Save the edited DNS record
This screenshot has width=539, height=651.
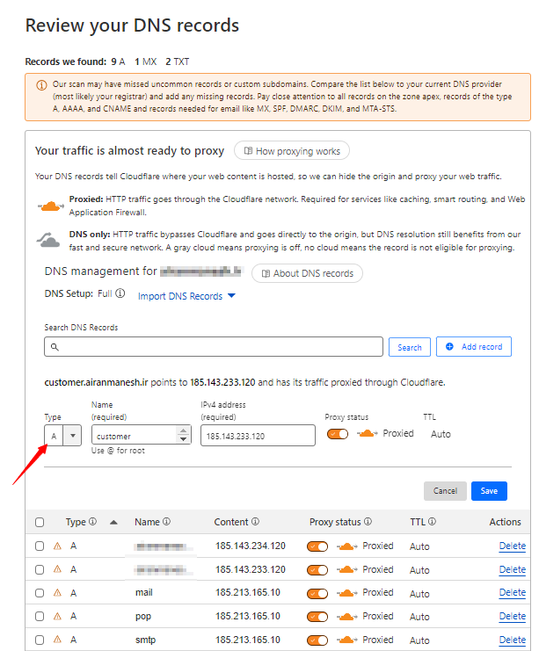pos(489,491)
